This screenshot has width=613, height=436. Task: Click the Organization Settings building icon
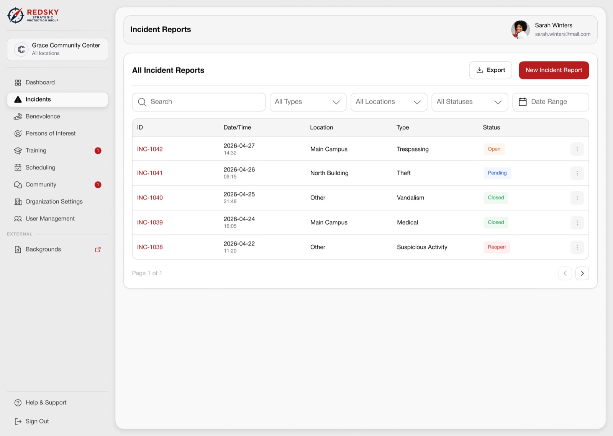pos(18,202)
